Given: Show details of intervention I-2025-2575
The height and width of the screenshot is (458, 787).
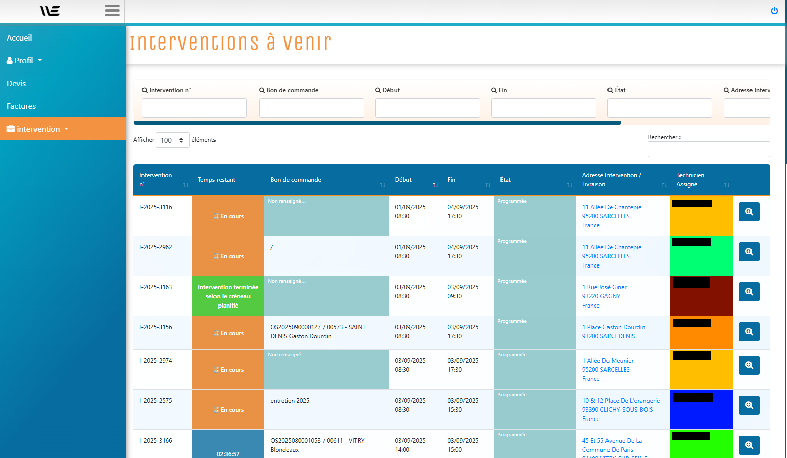Looking at the screenshot, I should 748,405.
